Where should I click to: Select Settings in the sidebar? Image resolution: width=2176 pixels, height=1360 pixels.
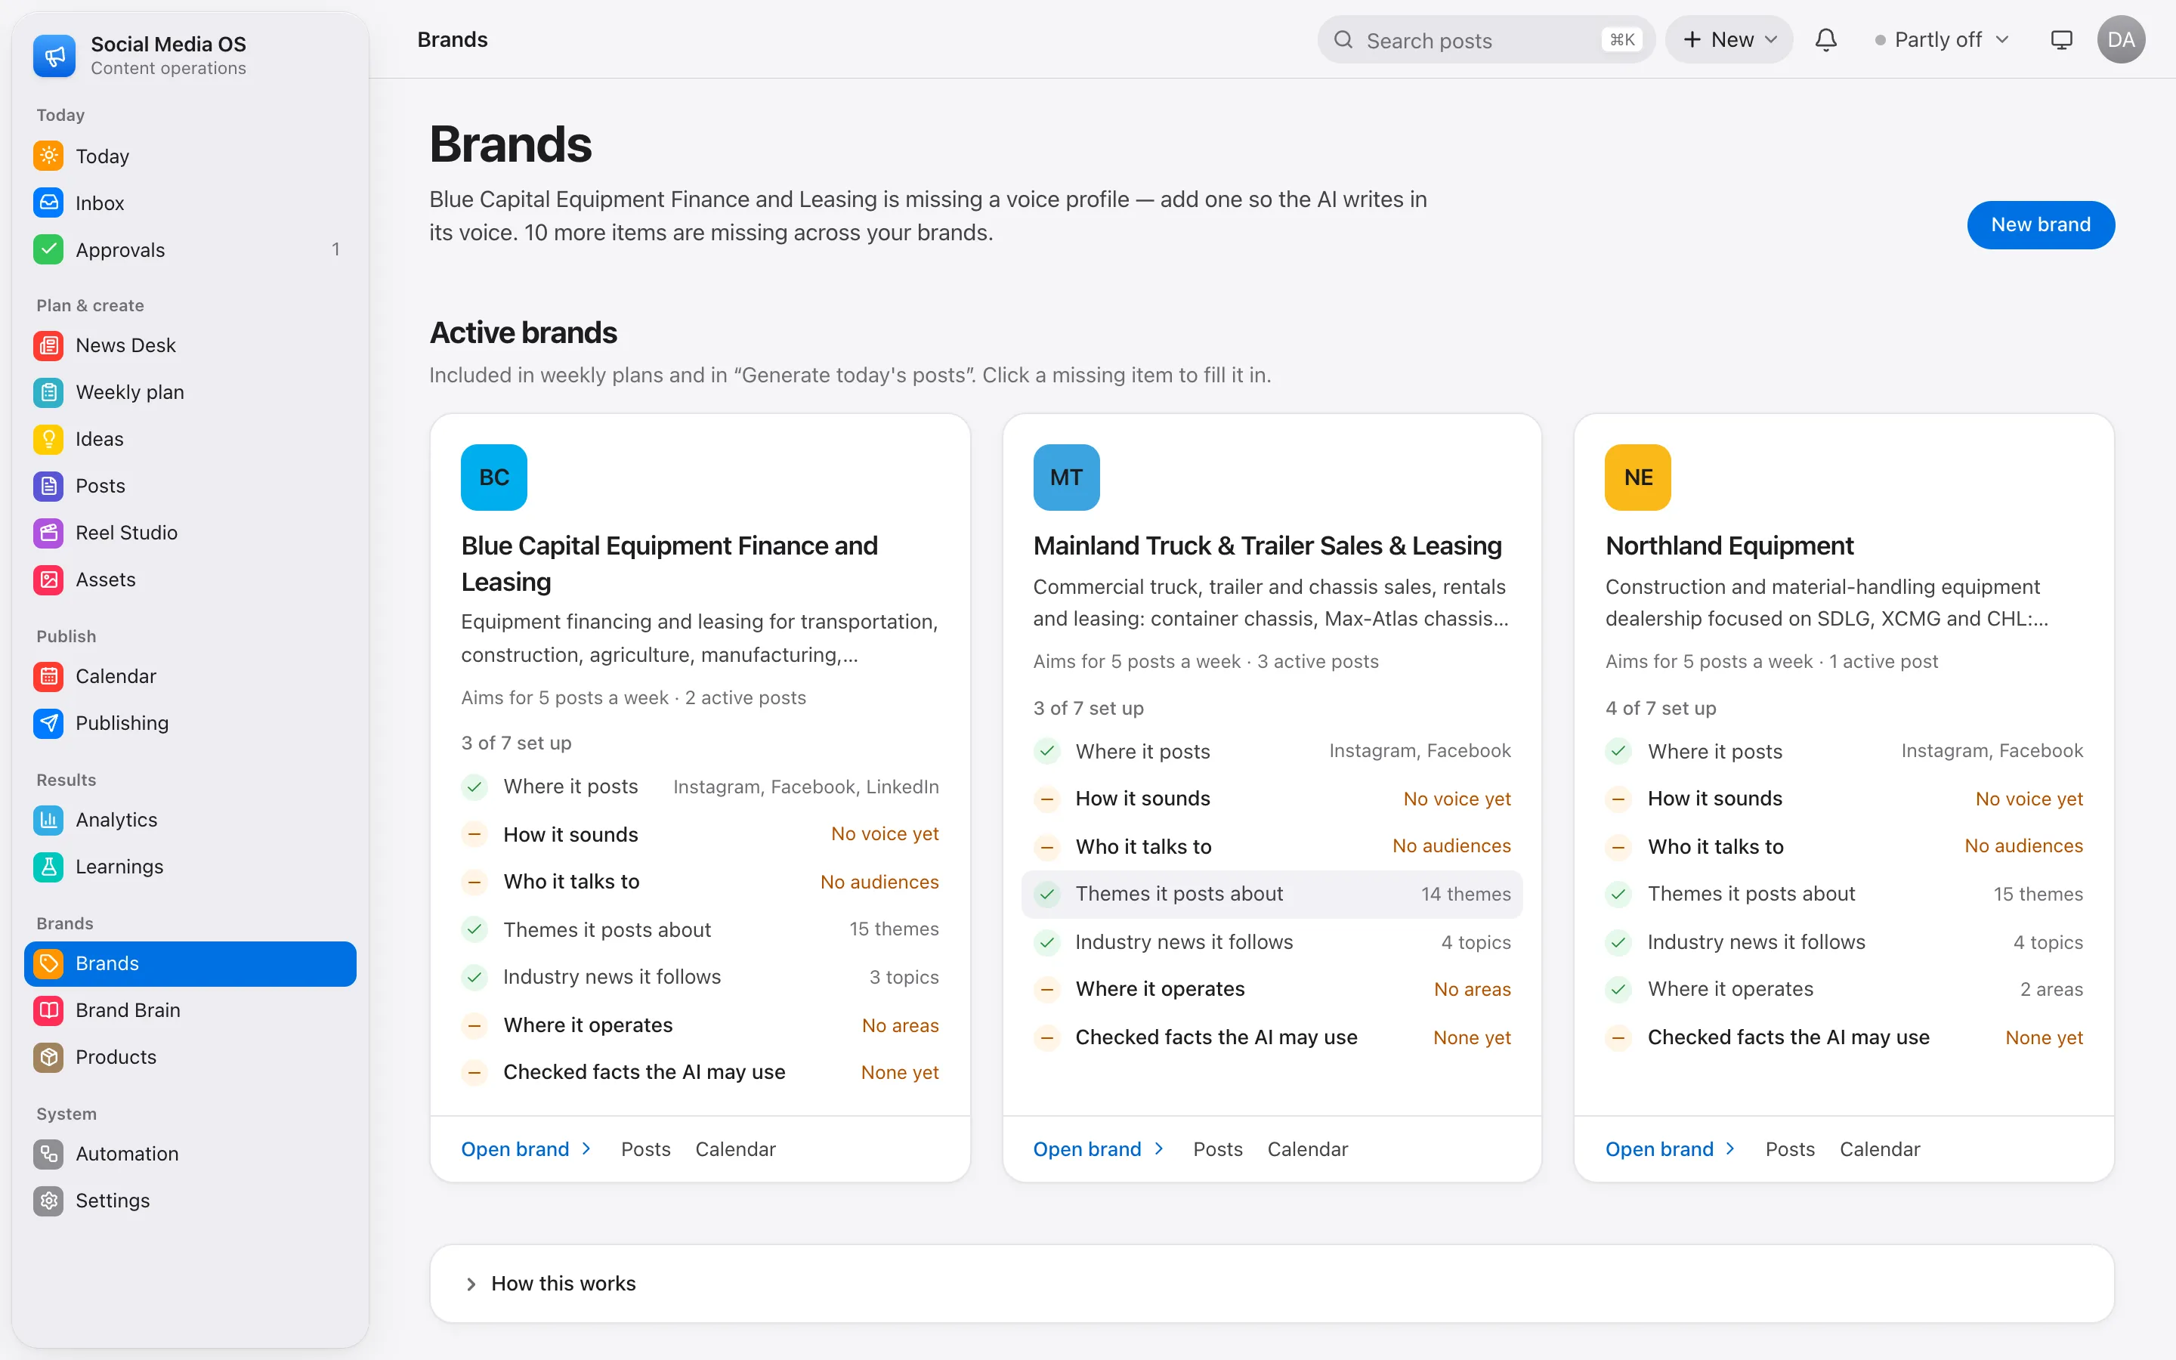pyautogui.click(x=190, y=1200)
